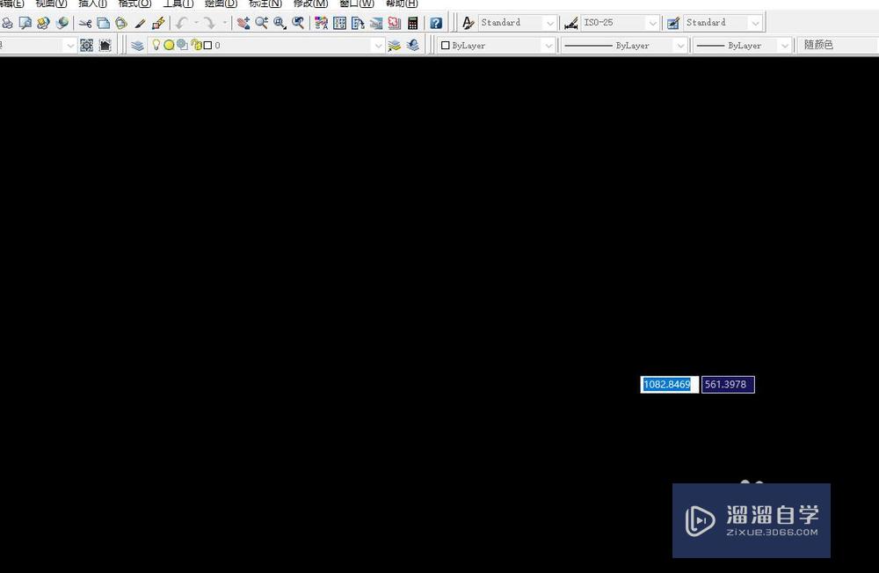Click the Cut to Clipboard icon

point(85,23)
